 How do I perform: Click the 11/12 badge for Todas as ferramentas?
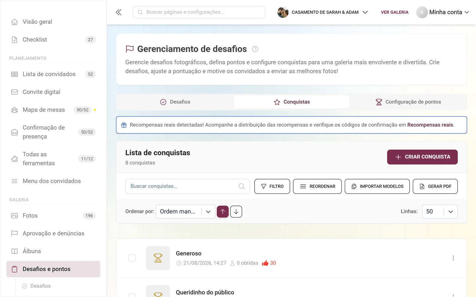[87, 159]
